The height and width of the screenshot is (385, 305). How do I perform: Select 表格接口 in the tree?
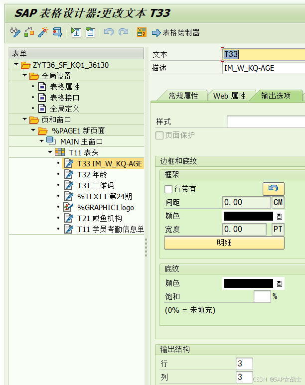(x=65, y=98)
